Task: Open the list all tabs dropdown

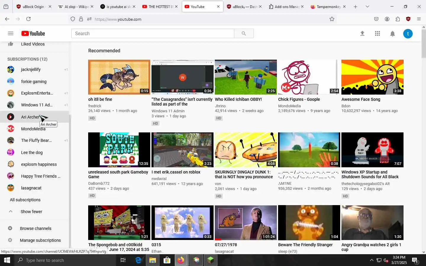Action: coord(367,7)
